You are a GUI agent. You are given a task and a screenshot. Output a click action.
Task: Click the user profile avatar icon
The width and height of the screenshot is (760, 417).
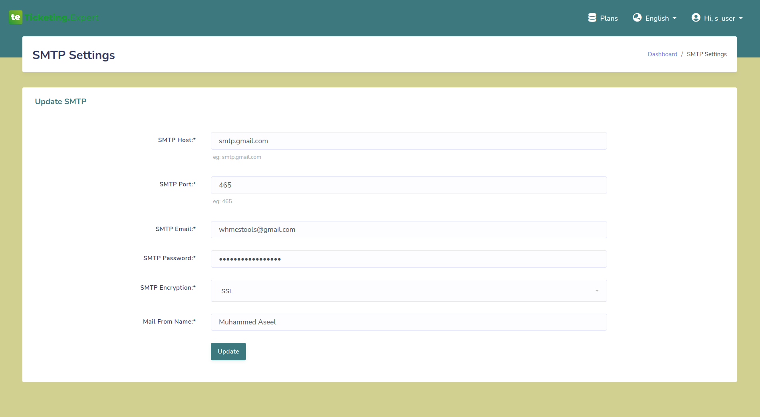696,18
